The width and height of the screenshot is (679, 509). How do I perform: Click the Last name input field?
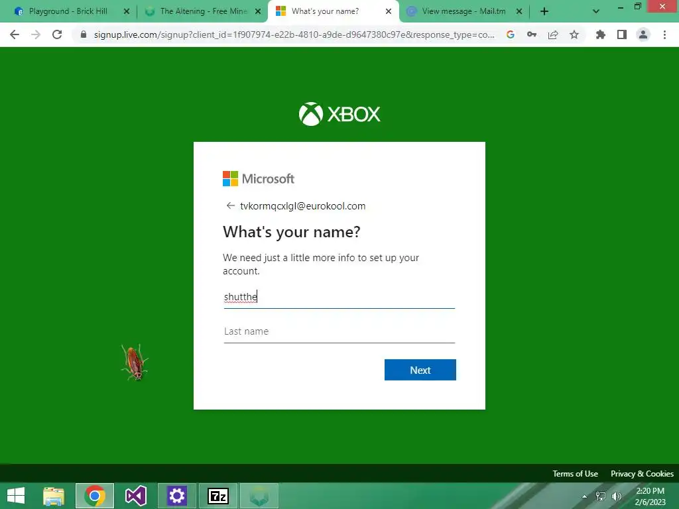click(x=339, y=331)
